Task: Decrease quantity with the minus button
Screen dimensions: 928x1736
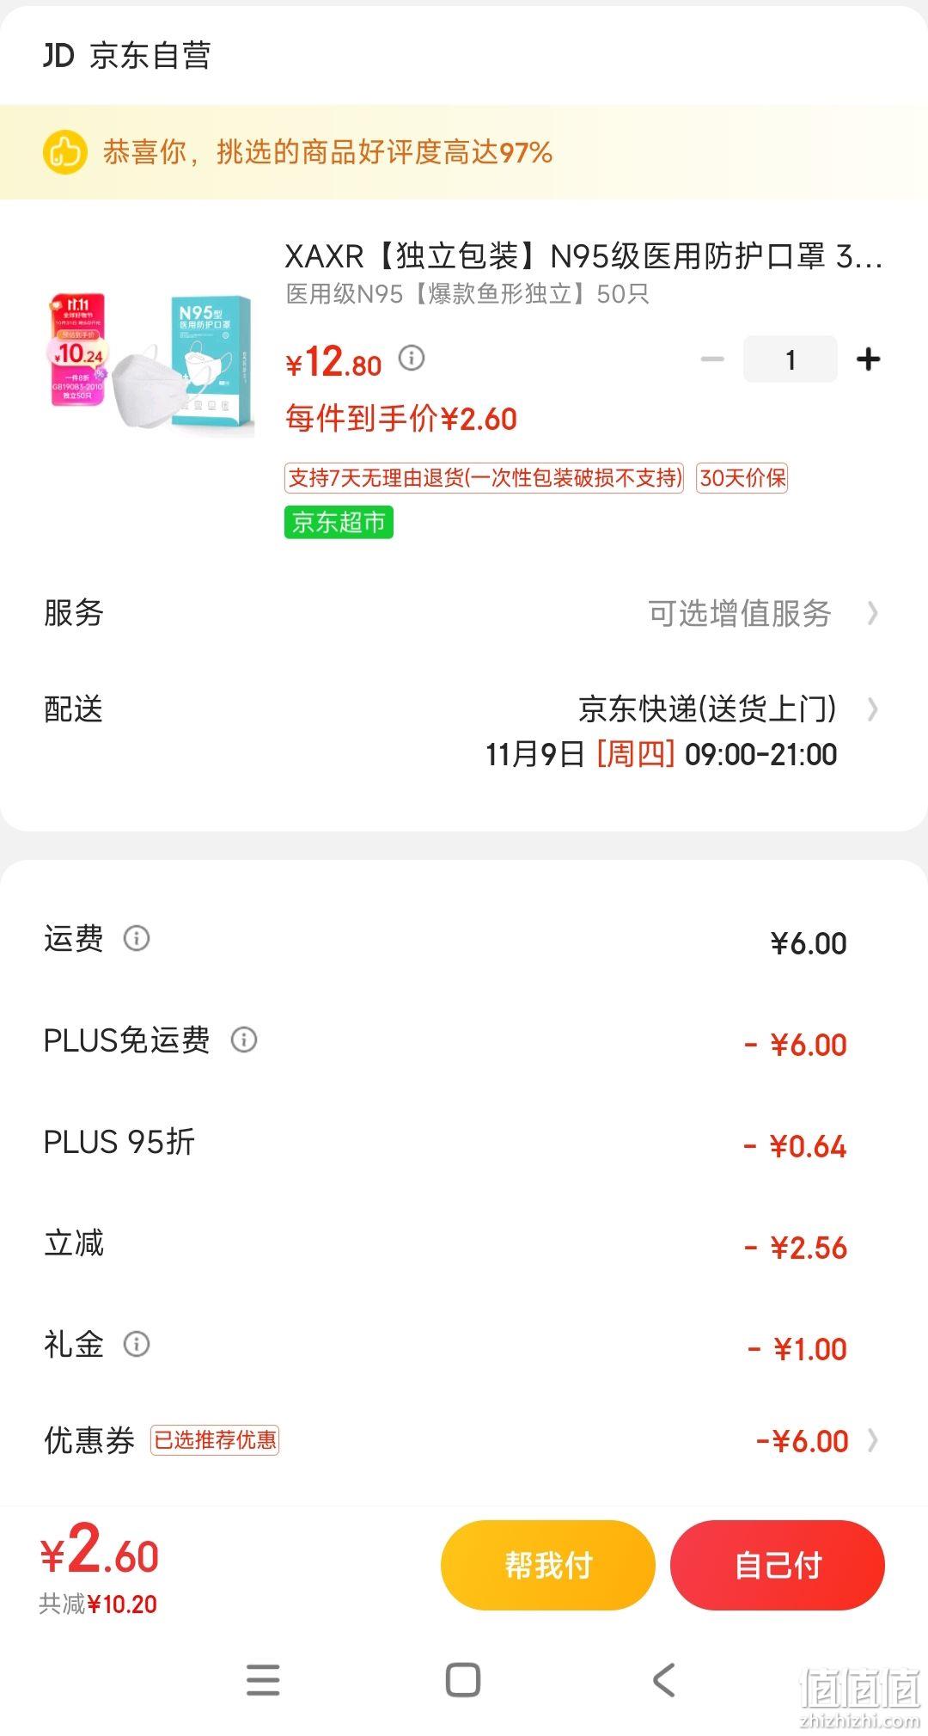Action: coord(712,359)
